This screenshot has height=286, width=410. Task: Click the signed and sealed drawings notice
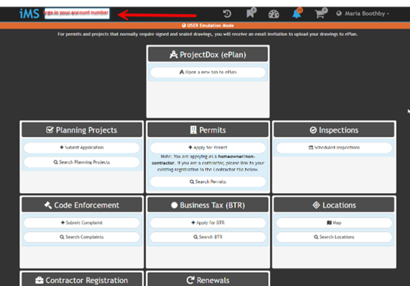click(x=208, y=34)
